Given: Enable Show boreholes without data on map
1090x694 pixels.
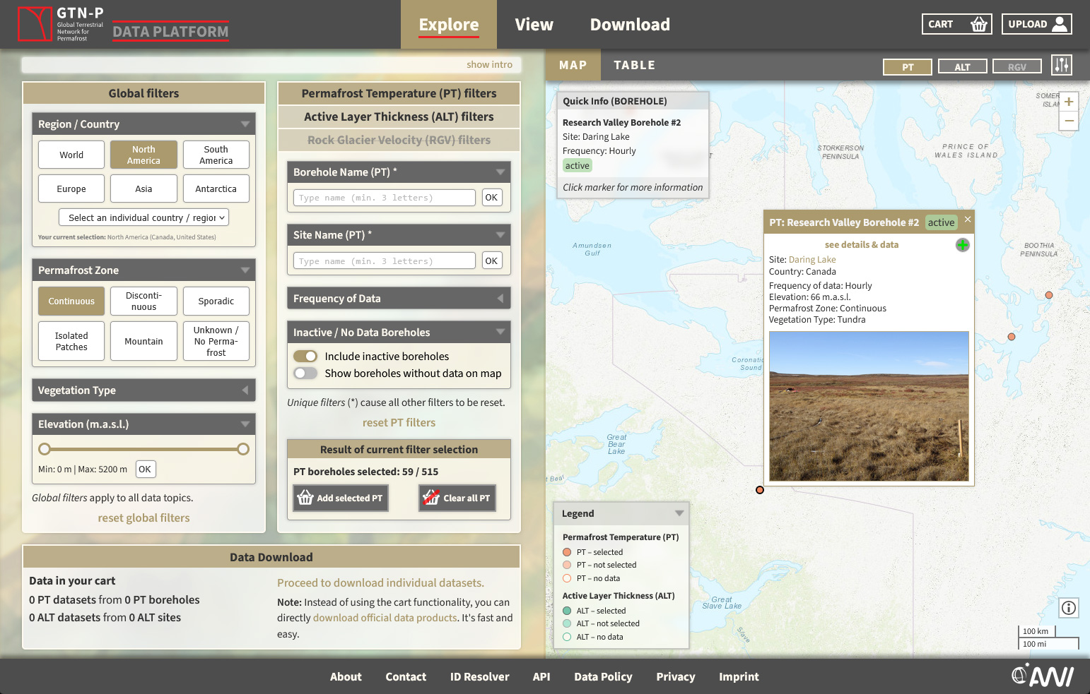Looking at the screenshot, I should click(305, 373).
